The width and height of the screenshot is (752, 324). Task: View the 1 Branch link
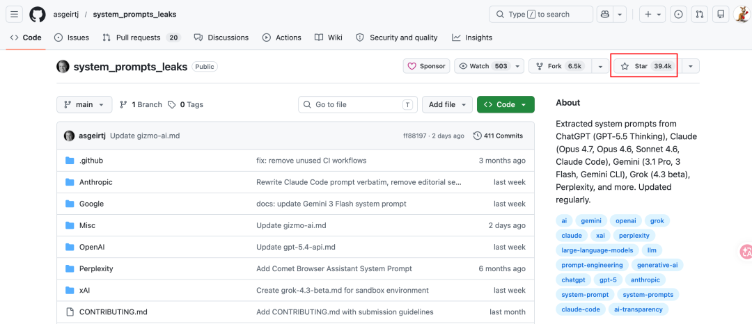pyautogui.click(x=141, y=104)
